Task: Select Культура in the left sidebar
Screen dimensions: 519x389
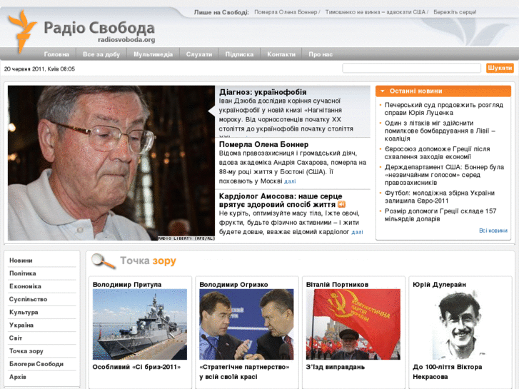Action: (x=24, y=312)
